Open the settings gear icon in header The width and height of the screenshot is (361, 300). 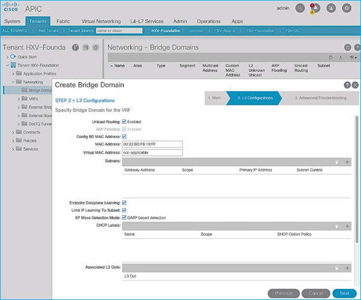tap(347, 8)
